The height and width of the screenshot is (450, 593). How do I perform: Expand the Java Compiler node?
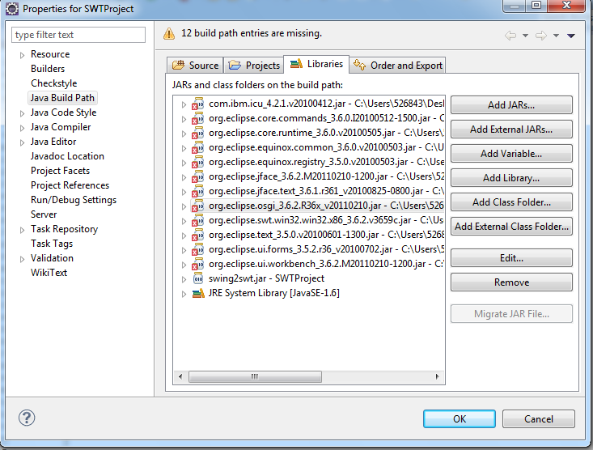22,128
